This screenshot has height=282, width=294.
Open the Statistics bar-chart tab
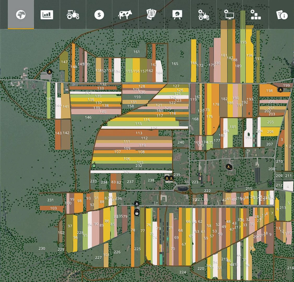point(47,15)
